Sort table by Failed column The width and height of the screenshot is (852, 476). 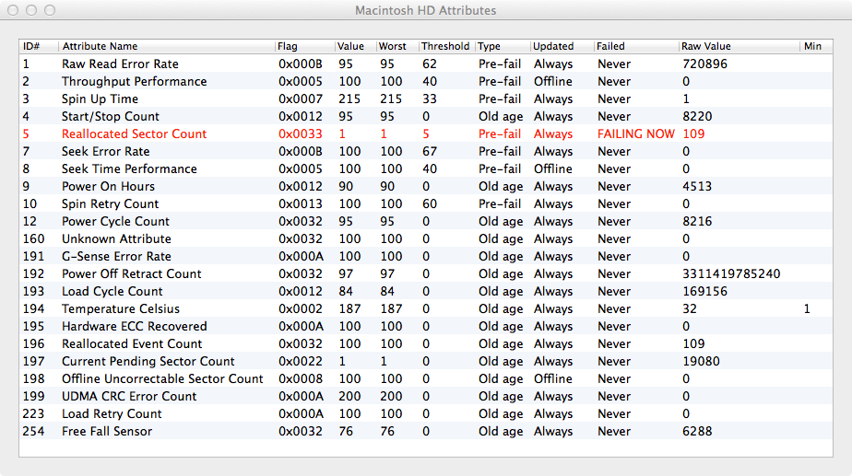[x=635, y=46]
